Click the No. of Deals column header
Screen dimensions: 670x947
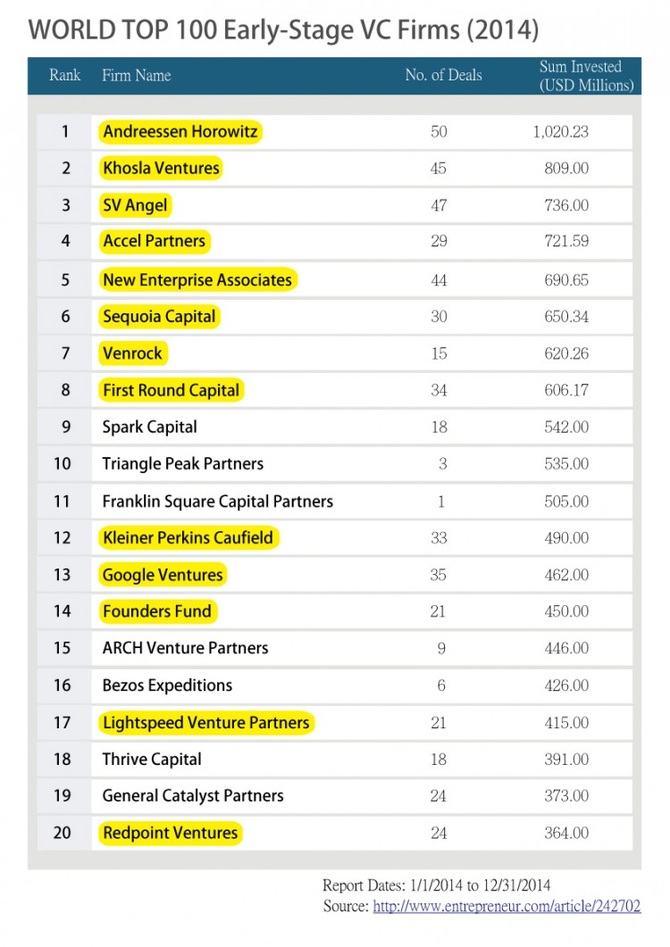pyautogui.click(x=443, y=76)
